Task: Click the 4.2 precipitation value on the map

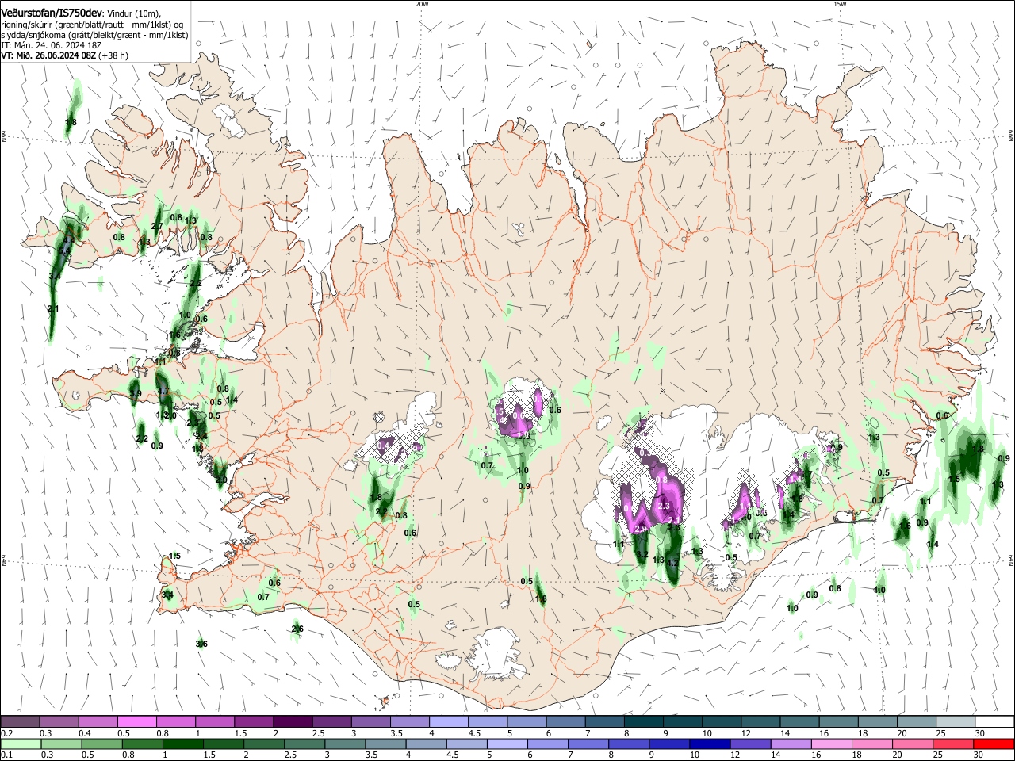Action: click(672, 562)
